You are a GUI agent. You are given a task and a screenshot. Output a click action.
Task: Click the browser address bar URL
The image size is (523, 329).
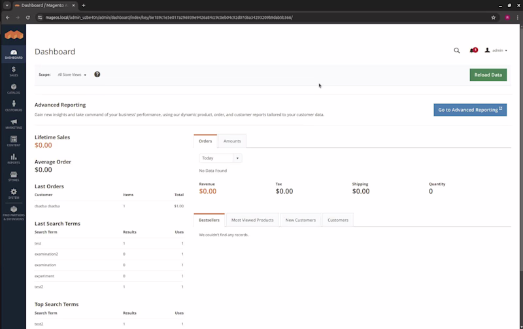coord(169,18)
